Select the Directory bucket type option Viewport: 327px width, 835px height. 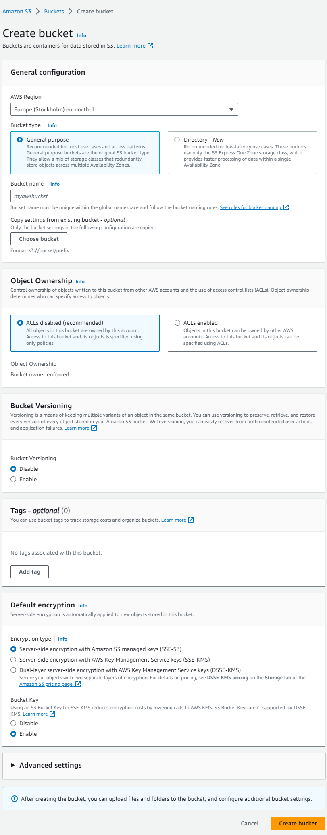[177, 140]
